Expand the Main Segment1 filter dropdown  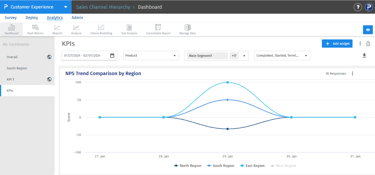coord(244,56)
